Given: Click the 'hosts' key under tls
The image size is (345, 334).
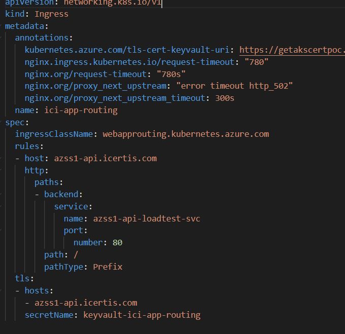Looking at the screenshot, I should click(37, 290).
